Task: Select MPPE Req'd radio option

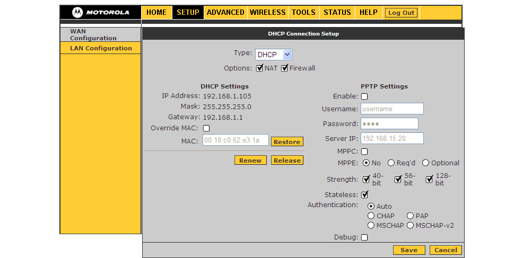Action: [x=391, y=163]
